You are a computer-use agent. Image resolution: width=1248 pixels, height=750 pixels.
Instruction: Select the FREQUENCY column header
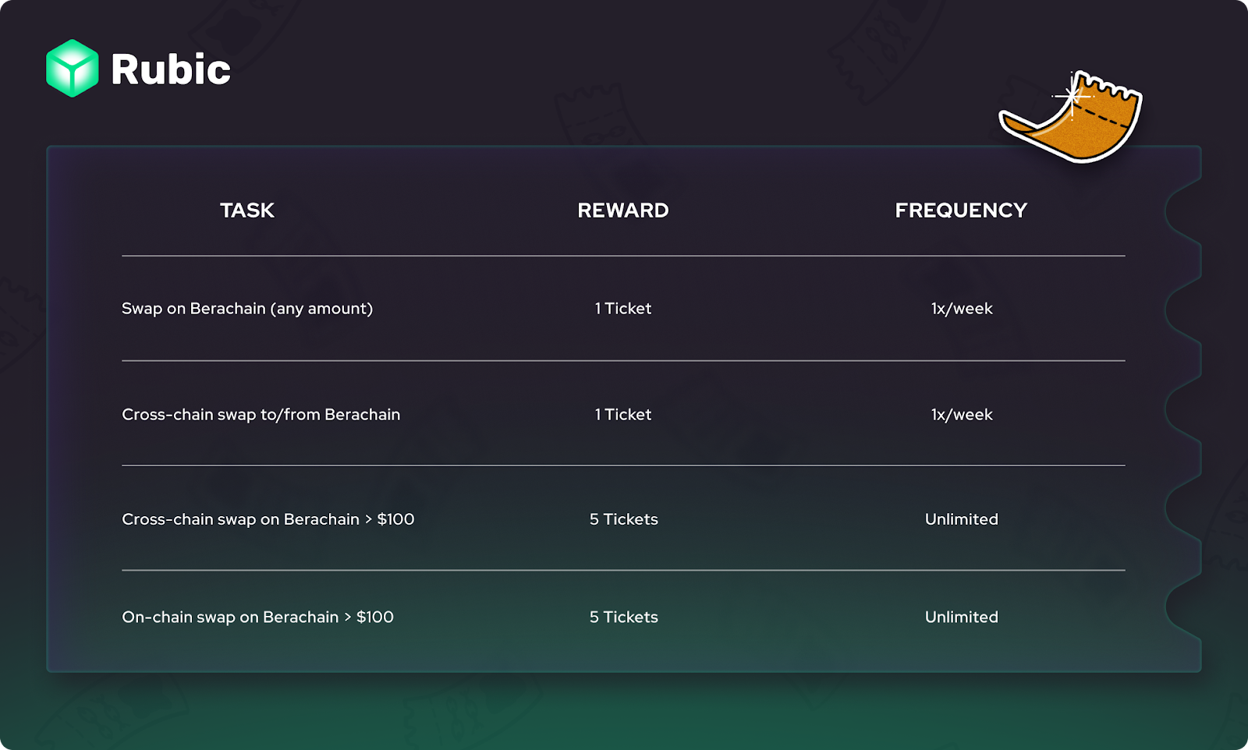pyautogui.click(x=961, y=210)
